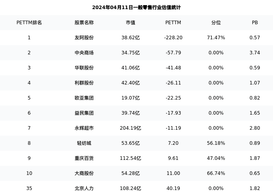This screenshot has height=192, width=273.
Task: Click the PB column header
Action: 255,23
